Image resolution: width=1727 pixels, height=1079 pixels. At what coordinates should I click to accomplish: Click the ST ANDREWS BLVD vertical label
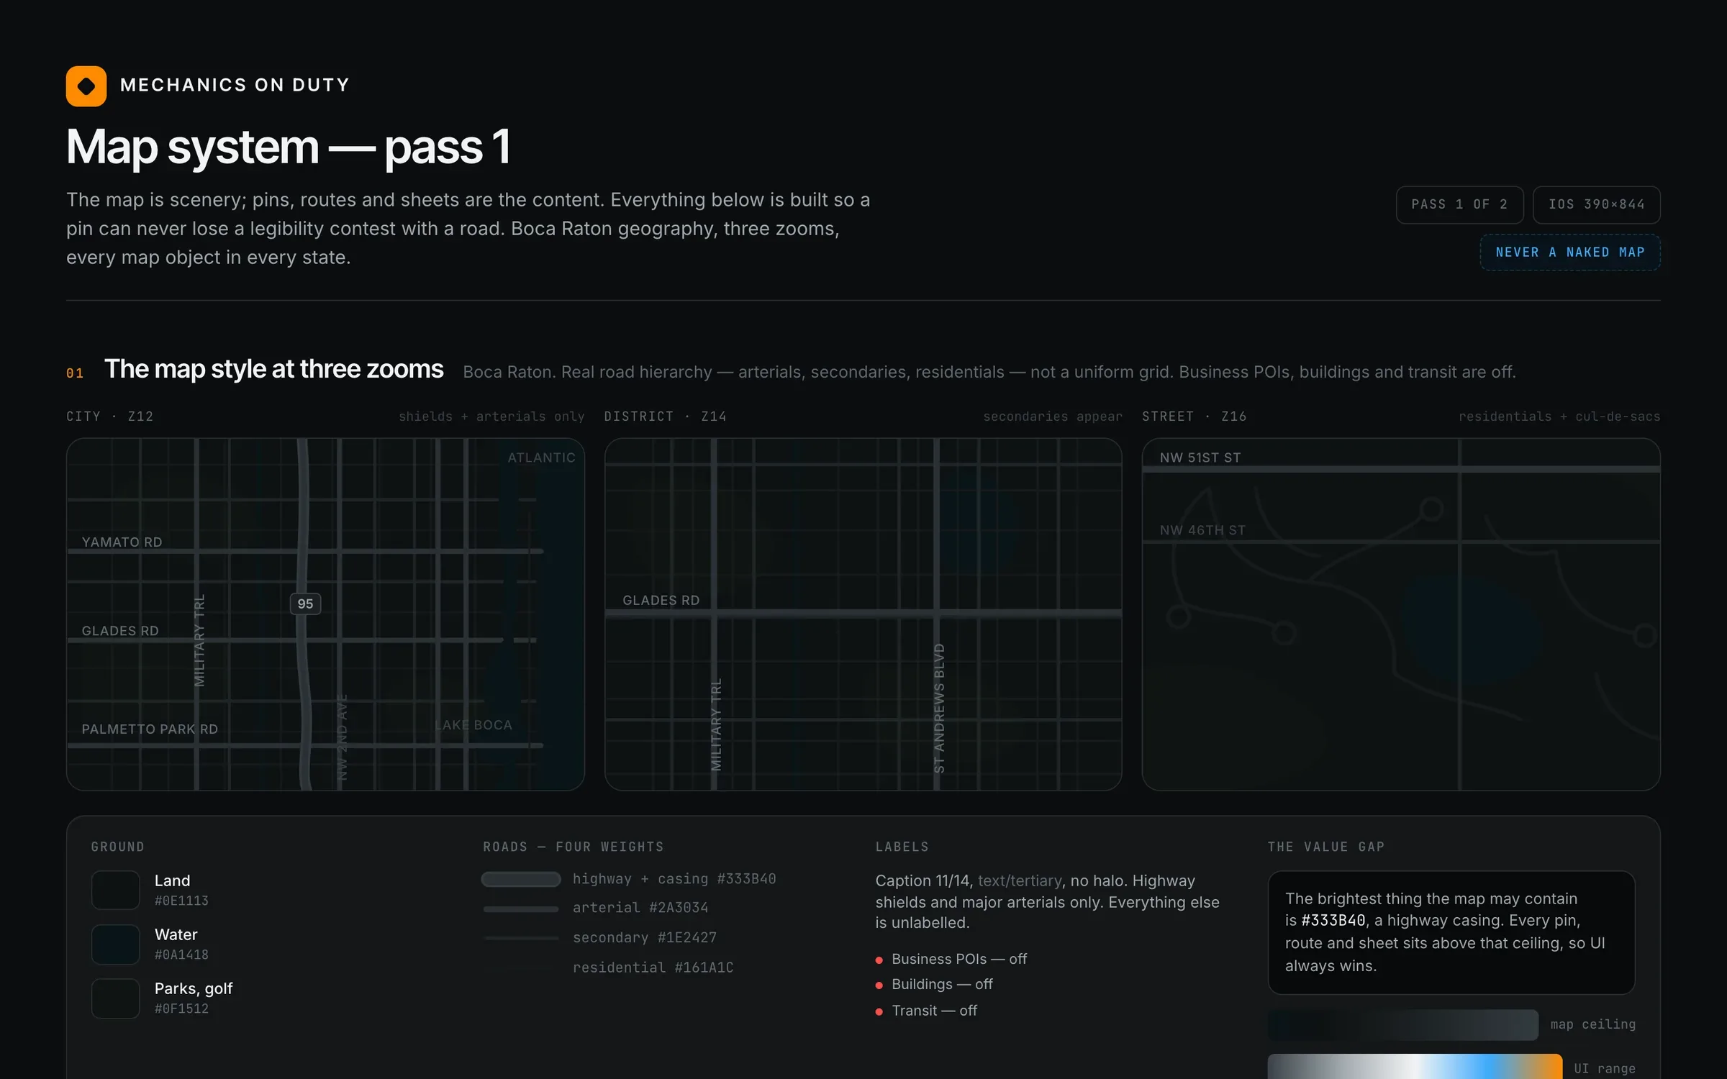939,709
